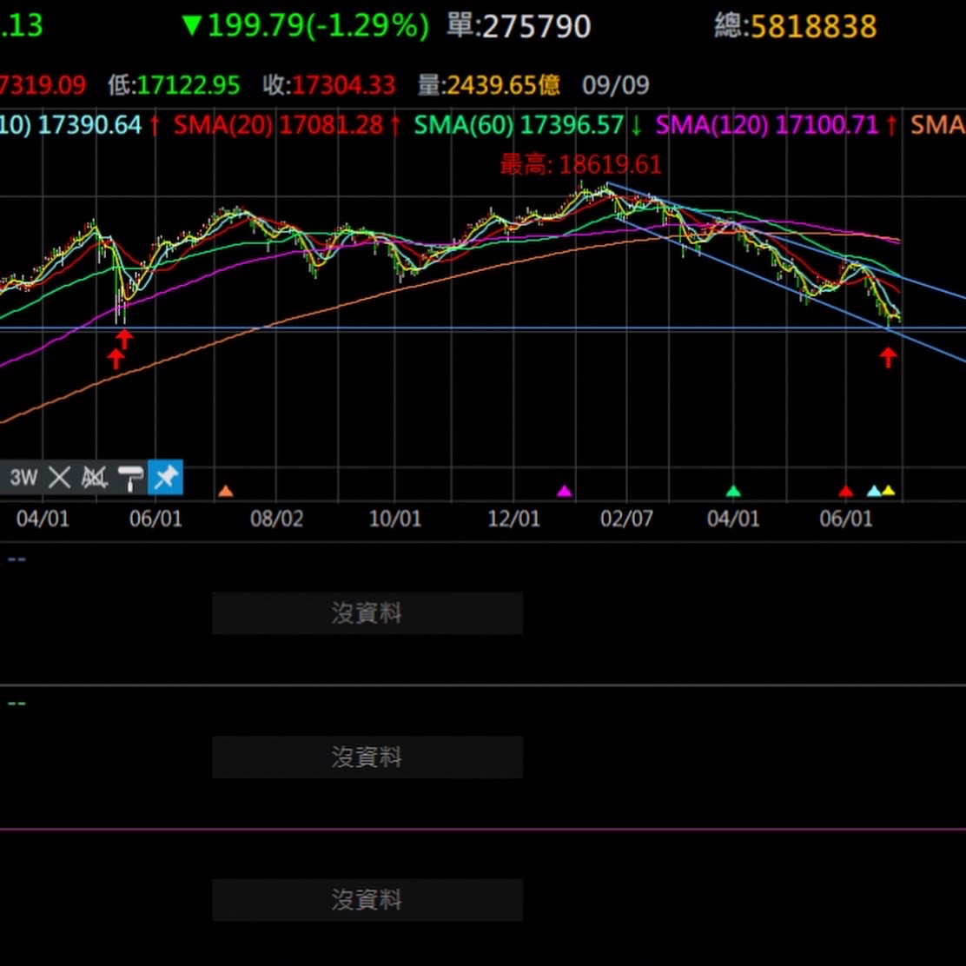966x966 pixels.
Task: Click the 10/01 date axis label
Action: 395,519
